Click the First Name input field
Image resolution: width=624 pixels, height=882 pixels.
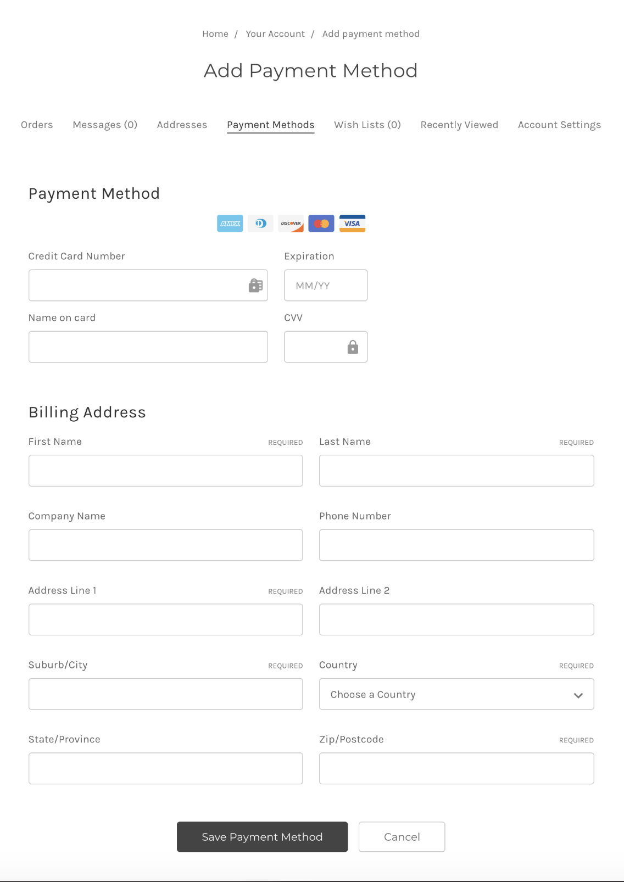[x=165, y=471]
